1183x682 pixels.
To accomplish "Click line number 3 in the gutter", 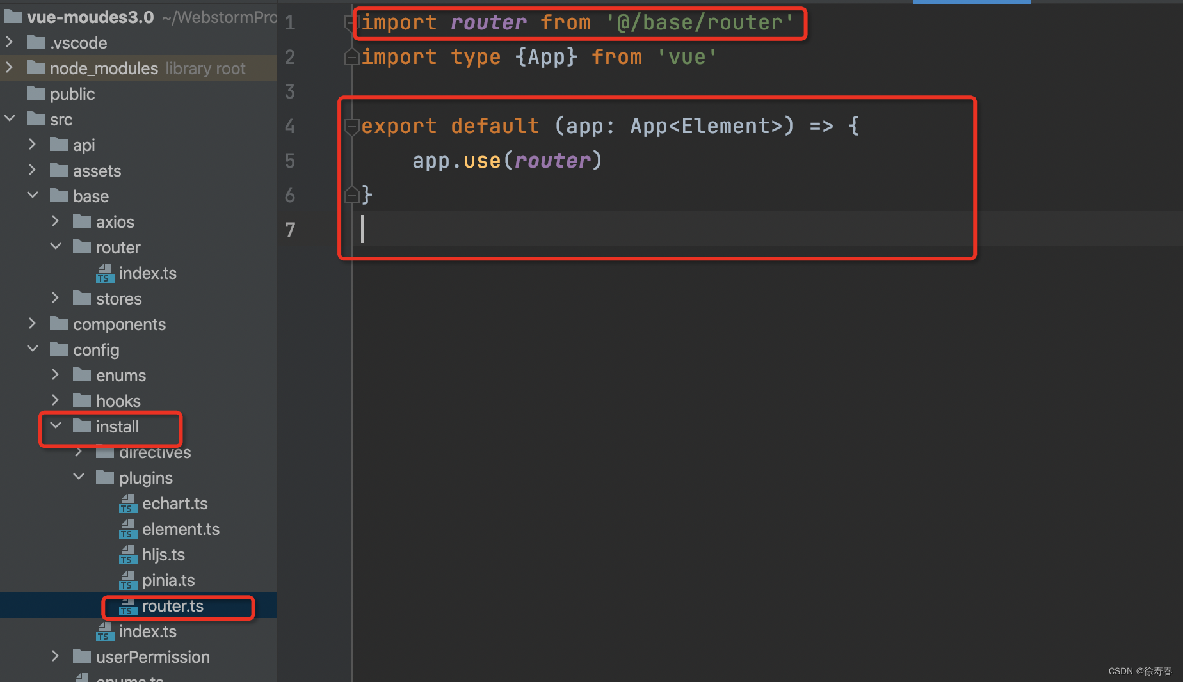I will pyautogui.click(x=290, y=91).
